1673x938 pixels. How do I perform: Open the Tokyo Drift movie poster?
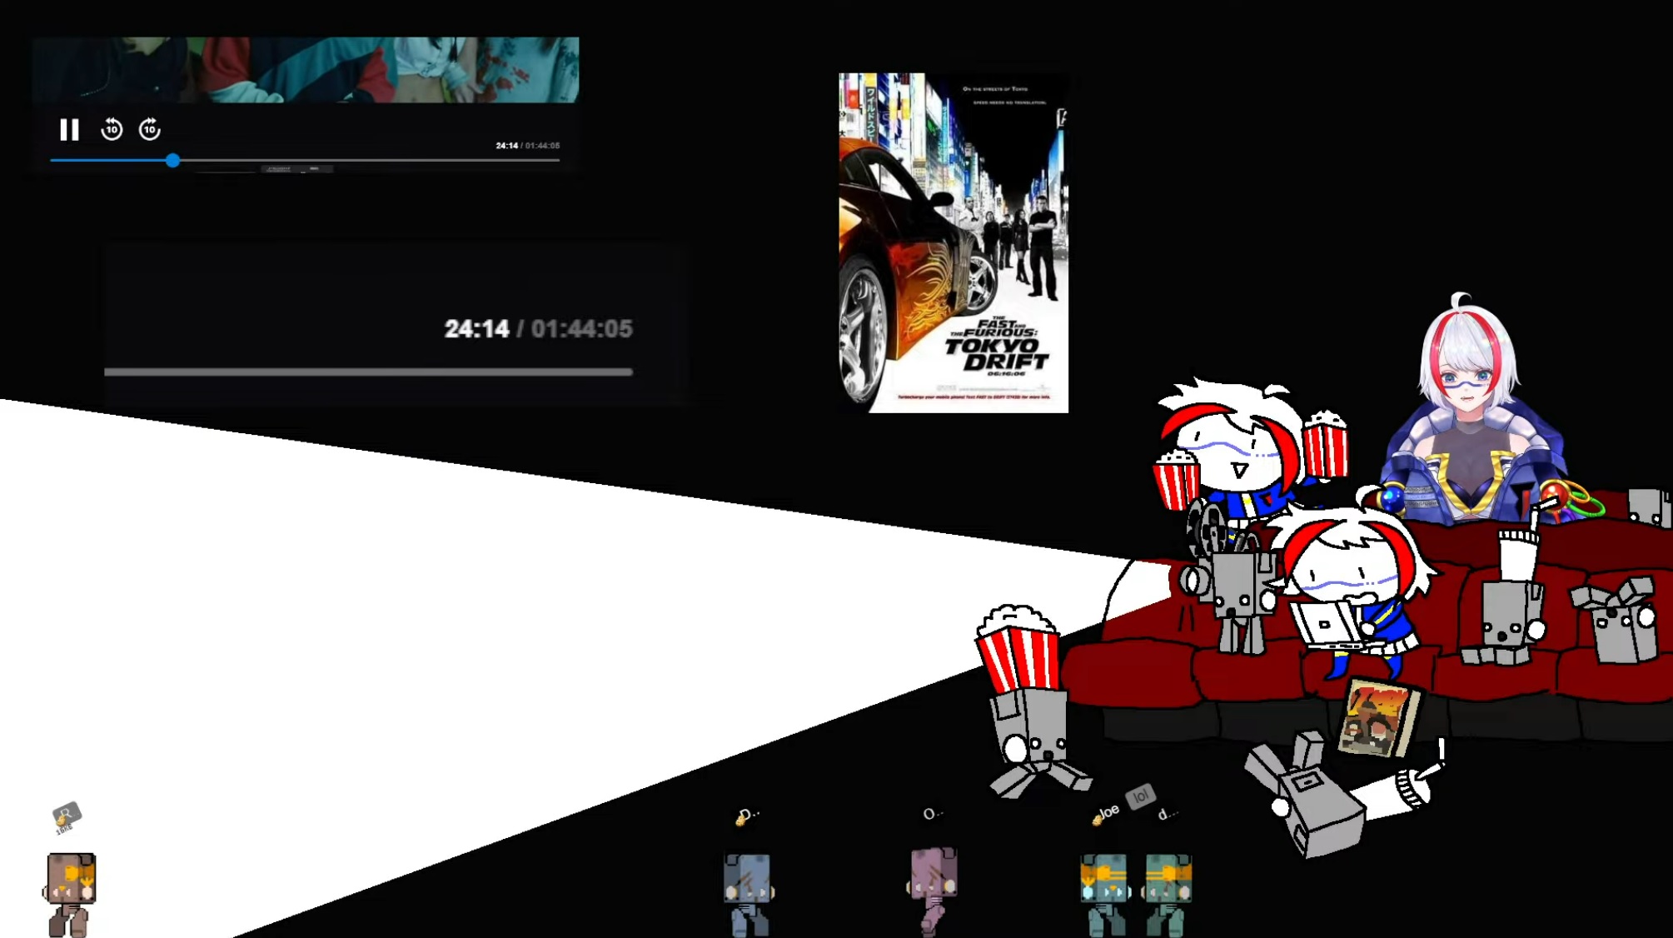[x=953, y=242]
